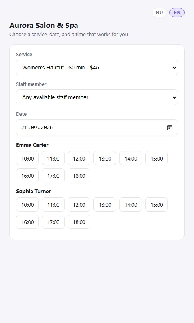Select 13:00 with Emma Carter
Viewport: 194px width, 323px height.
(105, 159)
